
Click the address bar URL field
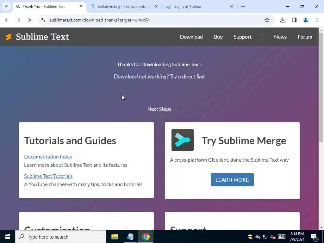click(x=153, y=20)
